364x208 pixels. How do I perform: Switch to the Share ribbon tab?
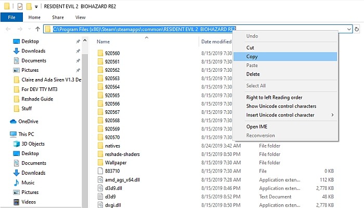58,17
